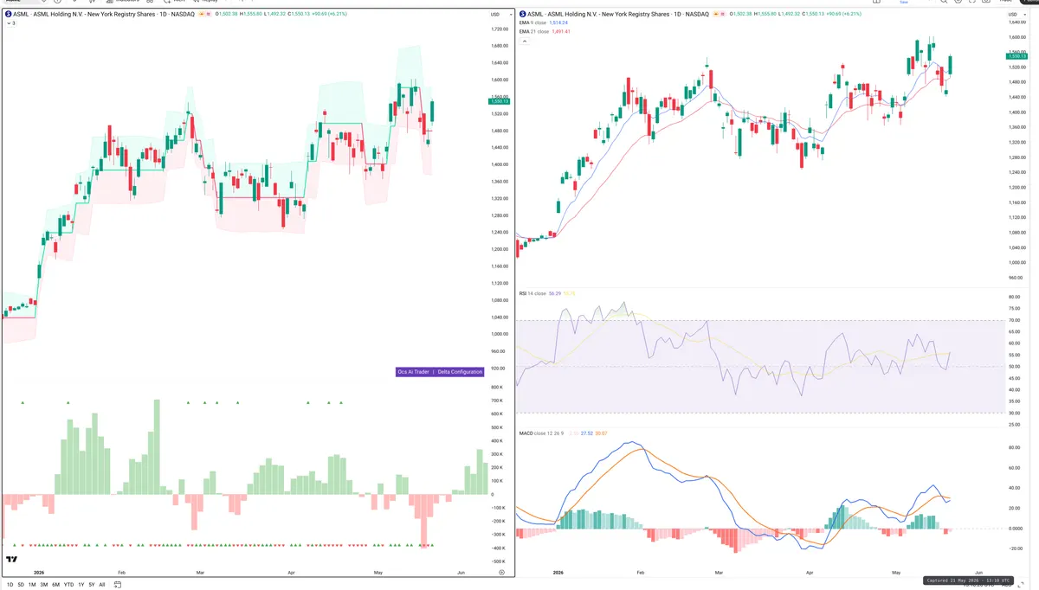The image size is (1039, 590).
Task: Click left chart current price label 1,550.13
Action: pos(500,101)
